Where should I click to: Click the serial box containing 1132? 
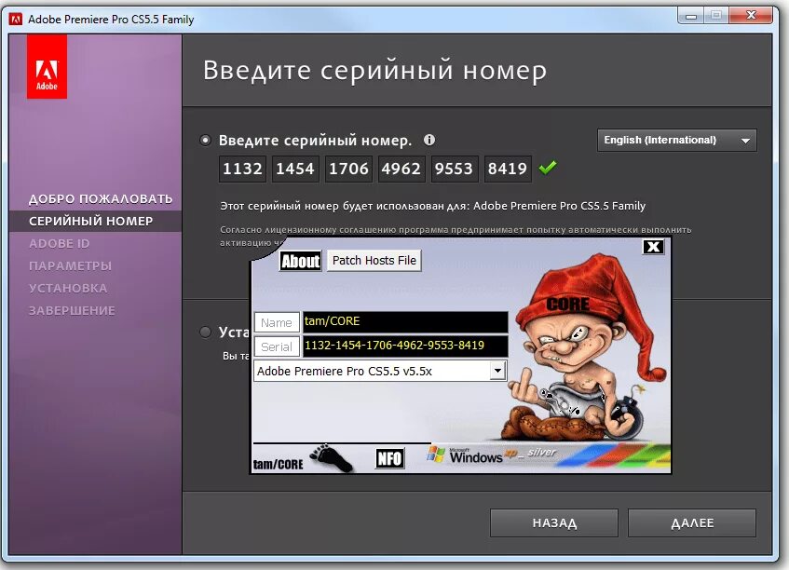pyautogui.click(x=242, y=169)
